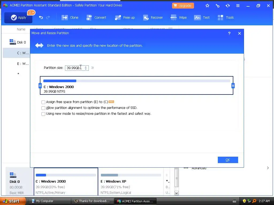Undo the last operation
Viewport: 274px width, 205px height.
41,17
